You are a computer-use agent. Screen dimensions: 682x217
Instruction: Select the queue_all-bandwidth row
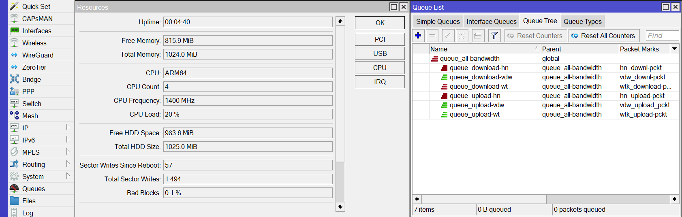545,58
